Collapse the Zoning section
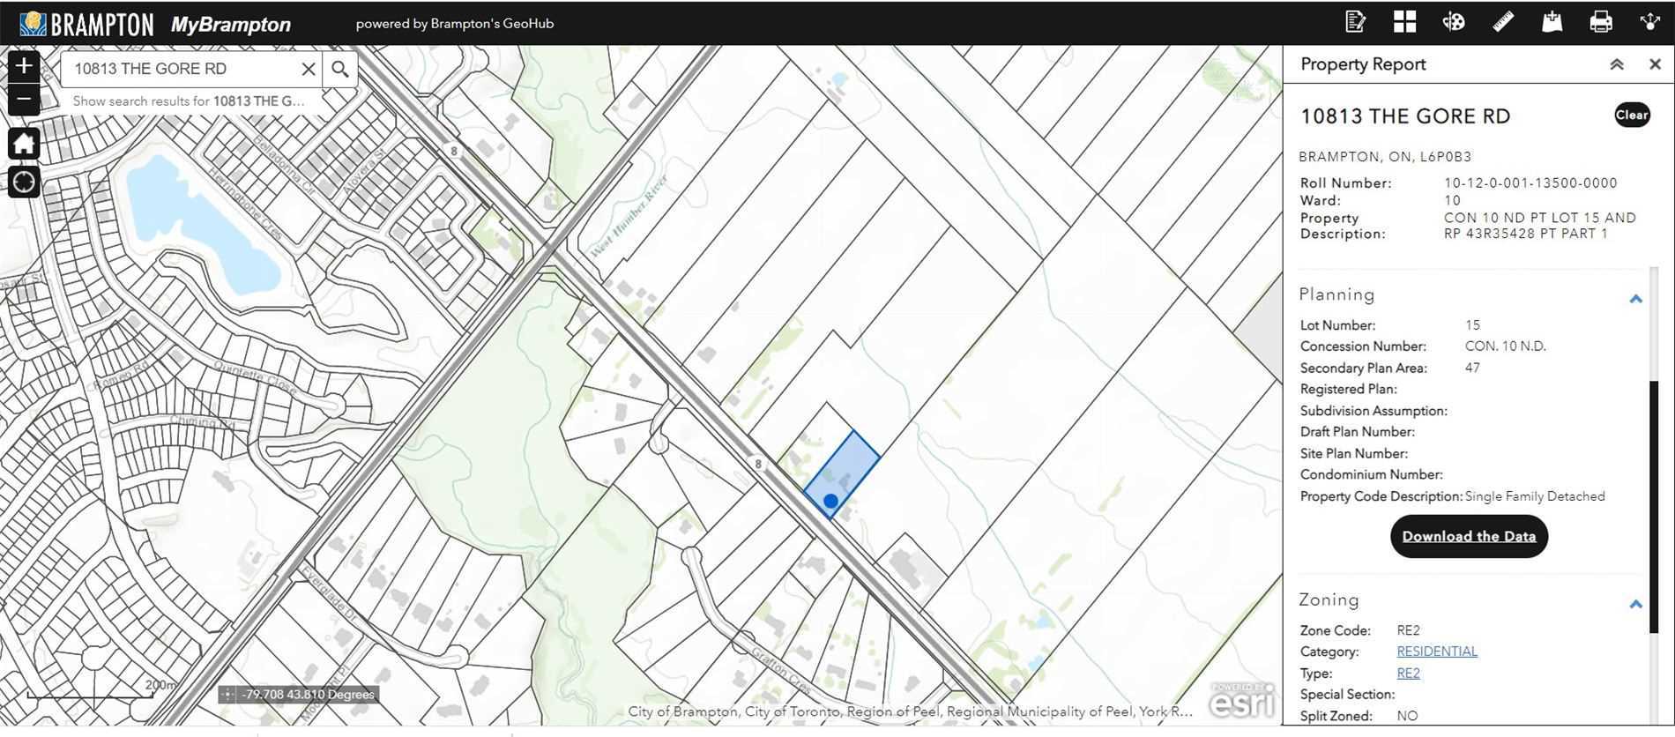Image resolution: width=1675 pixels, height=737 pixels. click(x=1636, y=604)
